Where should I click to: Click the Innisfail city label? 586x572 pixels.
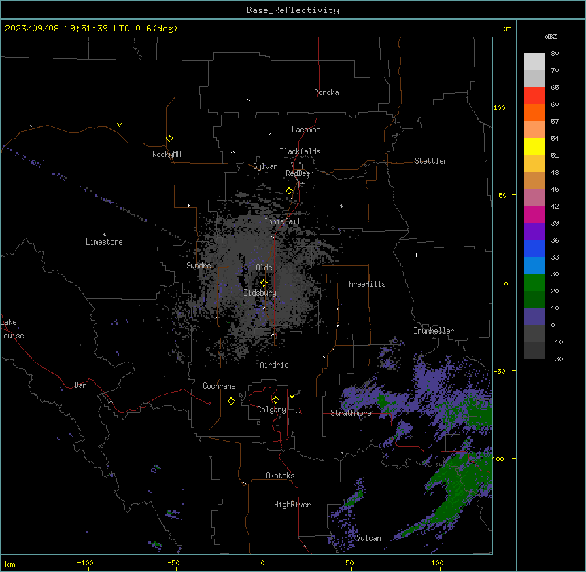(282, 221)
